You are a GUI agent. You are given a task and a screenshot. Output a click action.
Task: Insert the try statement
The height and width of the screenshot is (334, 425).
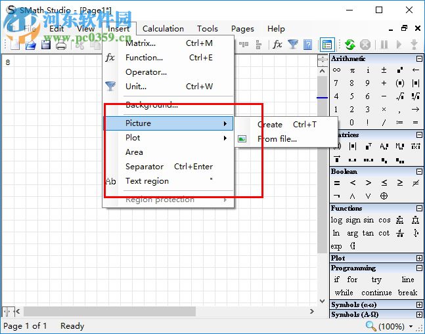point(376,280)
